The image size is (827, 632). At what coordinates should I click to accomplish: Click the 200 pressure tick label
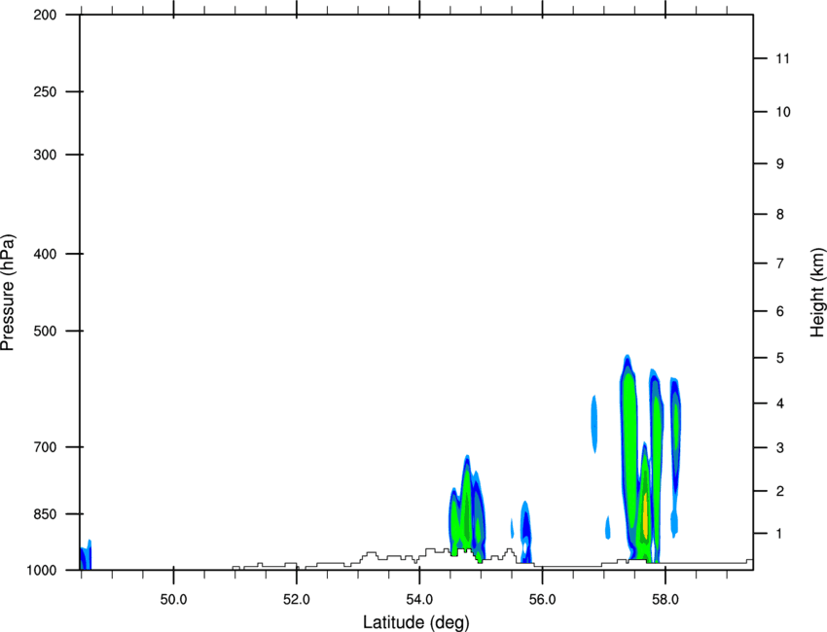pyautogui.click(x=45, y=15)
